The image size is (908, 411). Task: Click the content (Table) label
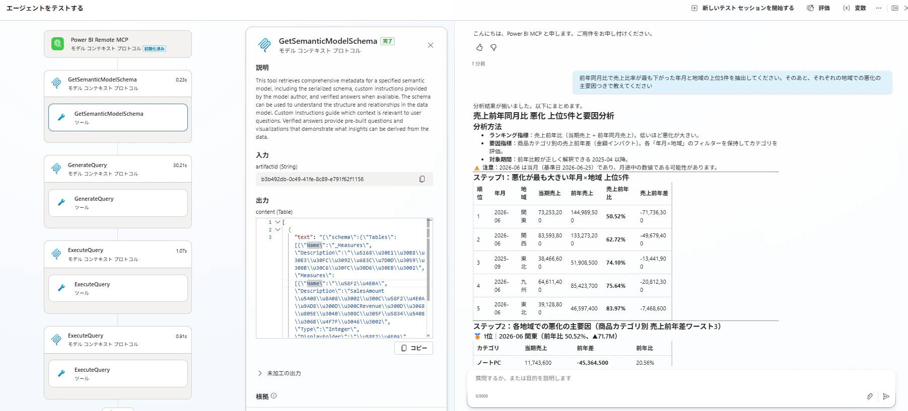(274, 212)
